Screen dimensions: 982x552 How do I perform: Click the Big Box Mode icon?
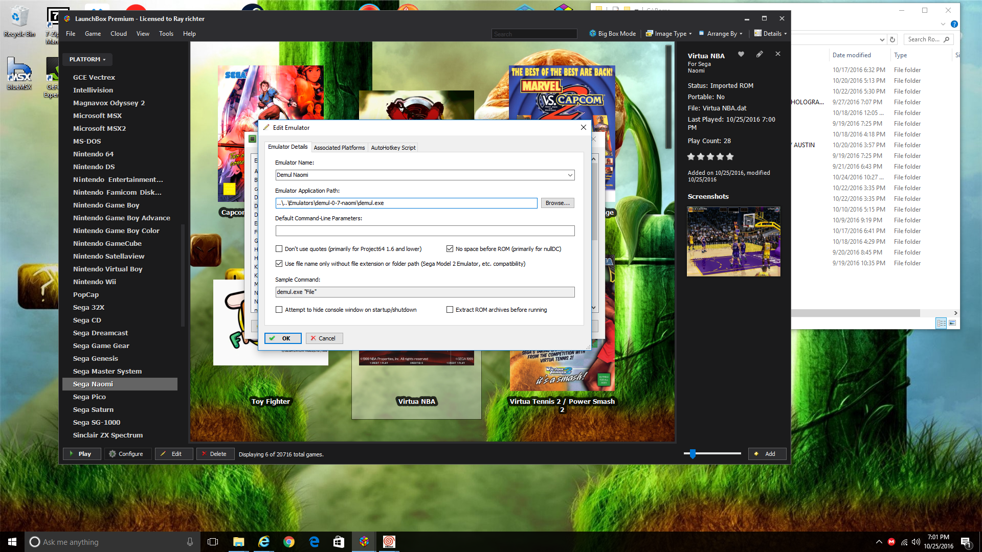coord(593,34)
